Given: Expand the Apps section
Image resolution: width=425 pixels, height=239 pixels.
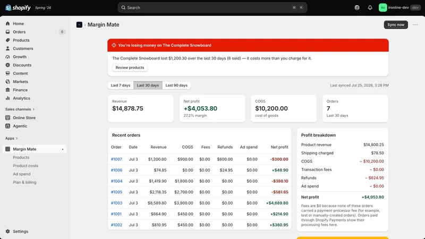Looking at the screenshot, I should coord(11,138).
